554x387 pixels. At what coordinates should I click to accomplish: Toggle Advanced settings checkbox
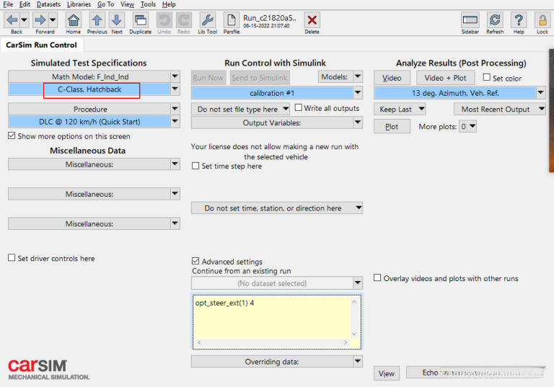(x=195, y=262)
